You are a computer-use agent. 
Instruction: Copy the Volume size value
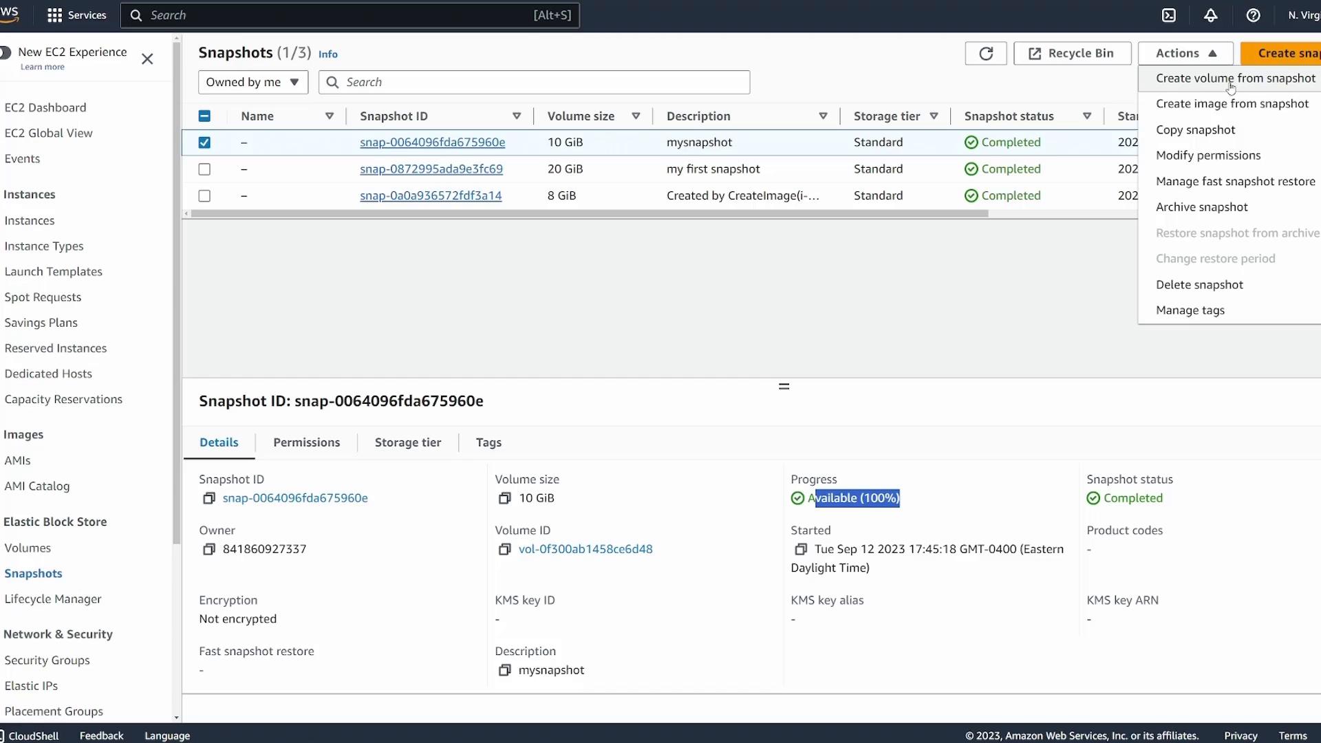coord(505,498)
